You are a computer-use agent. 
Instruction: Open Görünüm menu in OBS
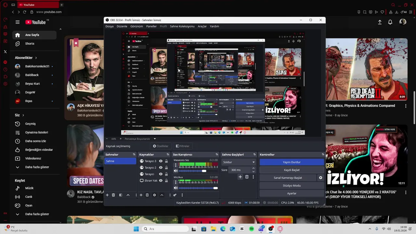[136, 26]
